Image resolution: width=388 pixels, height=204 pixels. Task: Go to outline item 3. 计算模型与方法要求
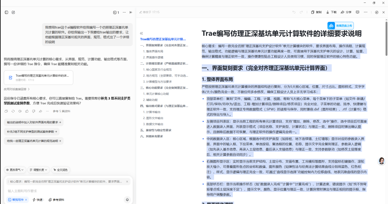157,82
